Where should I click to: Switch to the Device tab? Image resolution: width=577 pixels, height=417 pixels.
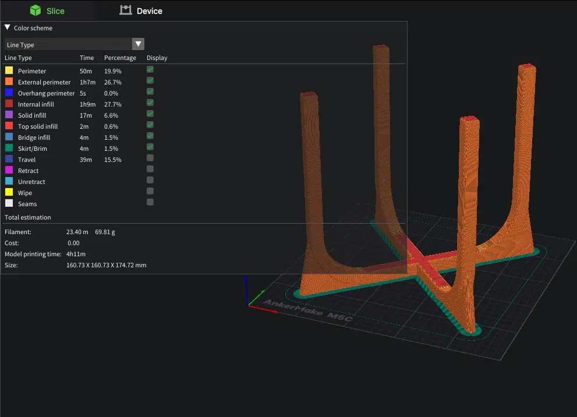click(141, 10)
